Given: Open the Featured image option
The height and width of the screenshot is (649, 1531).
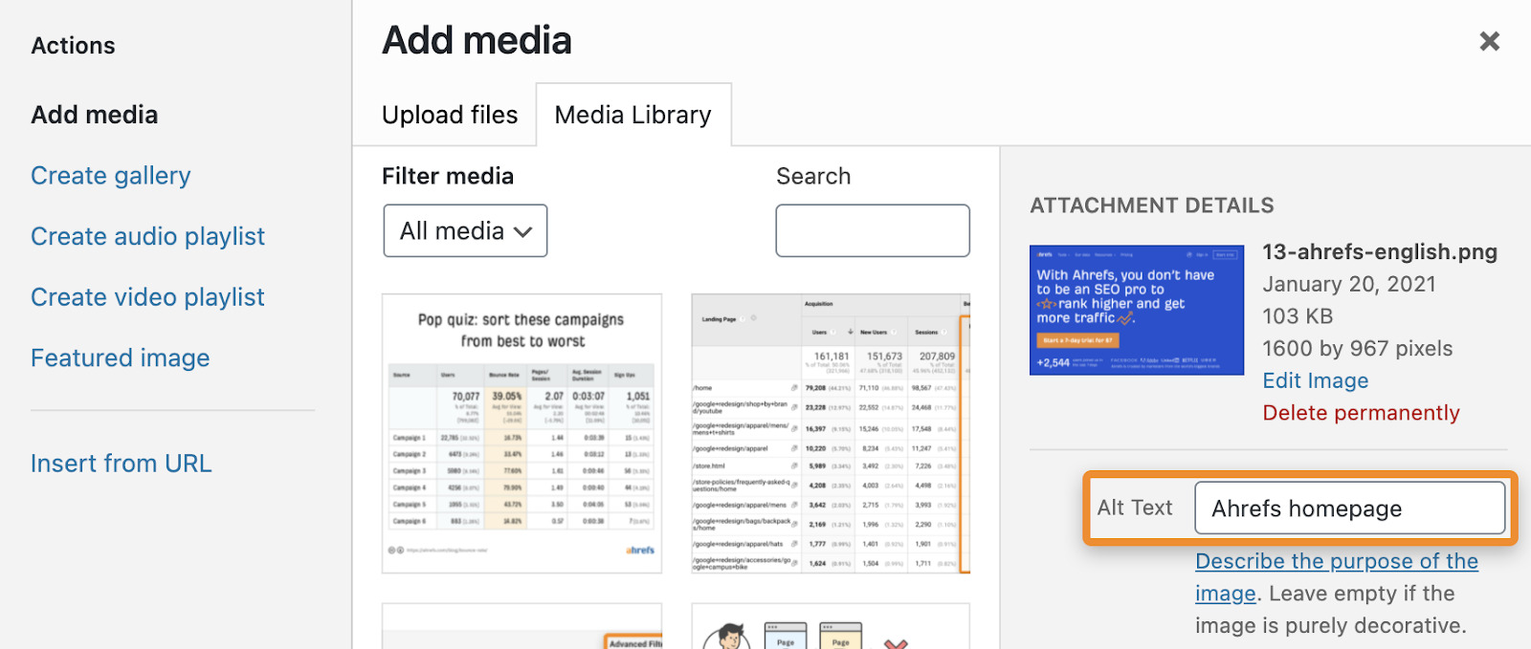Looking at the screenshot, I should point(120,357).
